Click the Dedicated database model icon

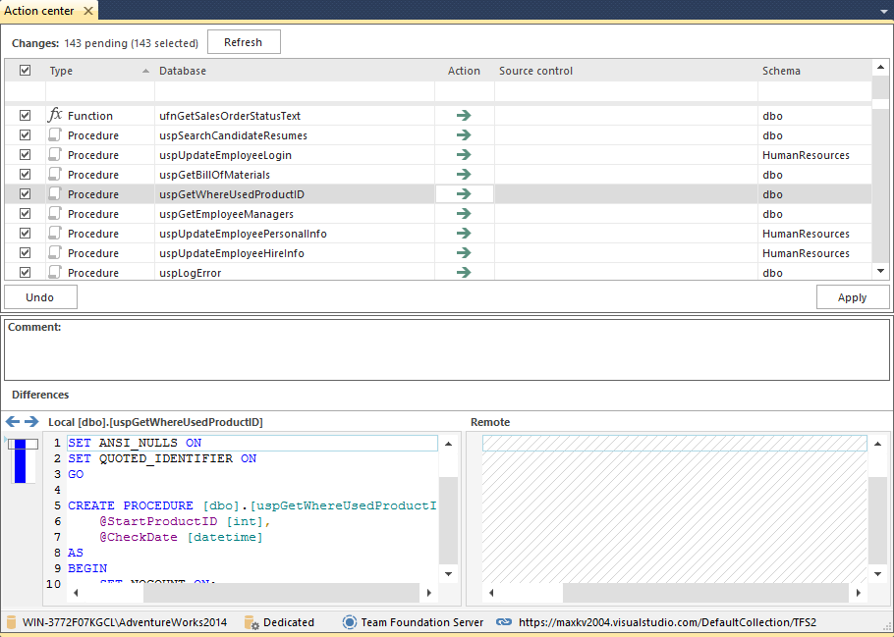coord(251,622)
